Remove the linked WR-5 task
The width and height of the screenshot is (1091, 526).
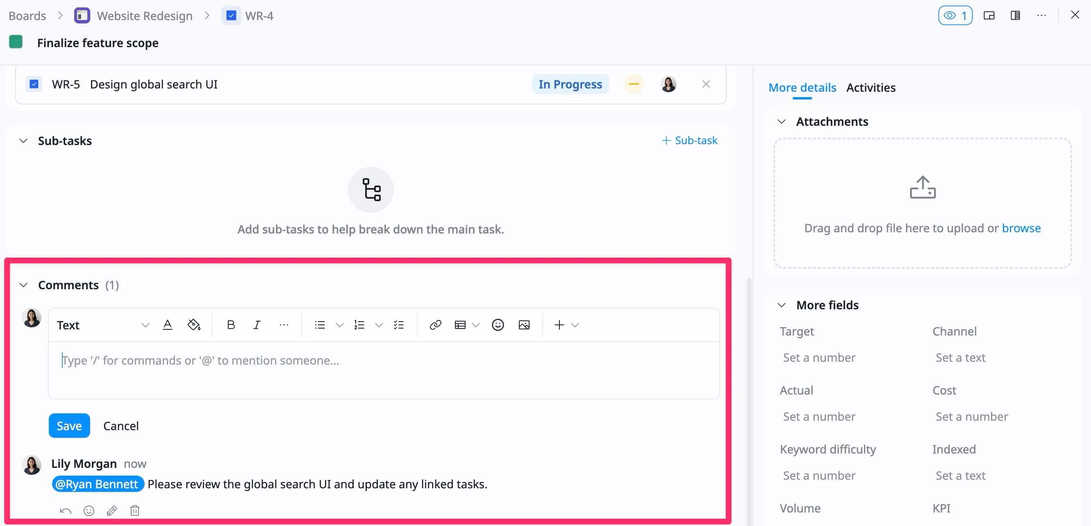tap(706, 84)
